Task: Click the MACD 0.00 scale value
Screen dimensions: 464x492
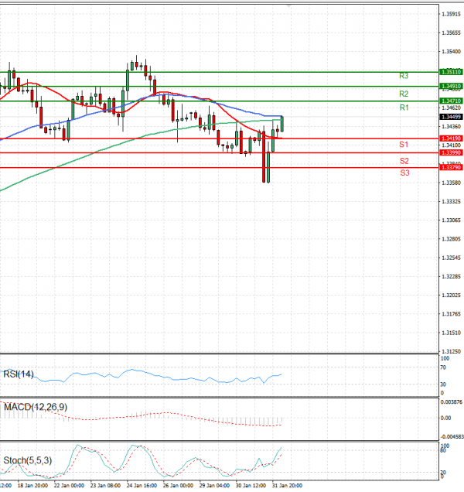Action: pyautogui.click(x=445, y=419)
